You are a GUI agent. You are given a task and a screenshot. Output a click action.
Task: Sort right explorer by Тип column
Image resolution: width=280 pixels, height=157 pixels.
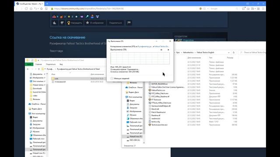click(x=211, y=58)
